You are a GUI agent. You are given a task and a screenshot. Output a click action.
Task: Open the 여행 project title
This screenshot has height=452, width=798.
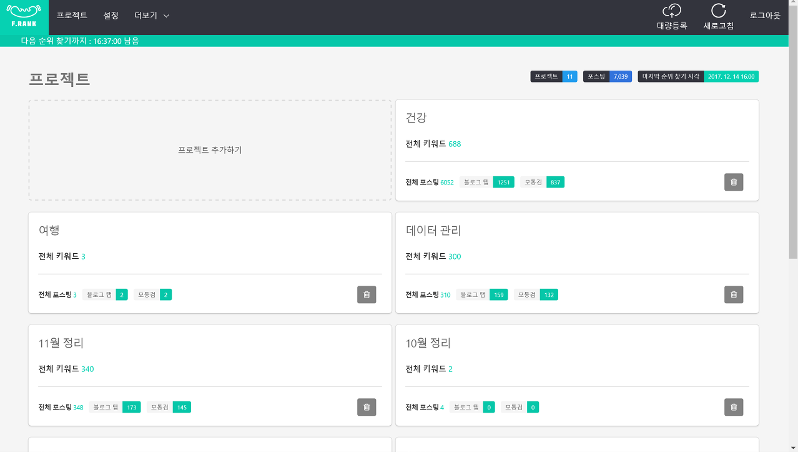[49, 230]
